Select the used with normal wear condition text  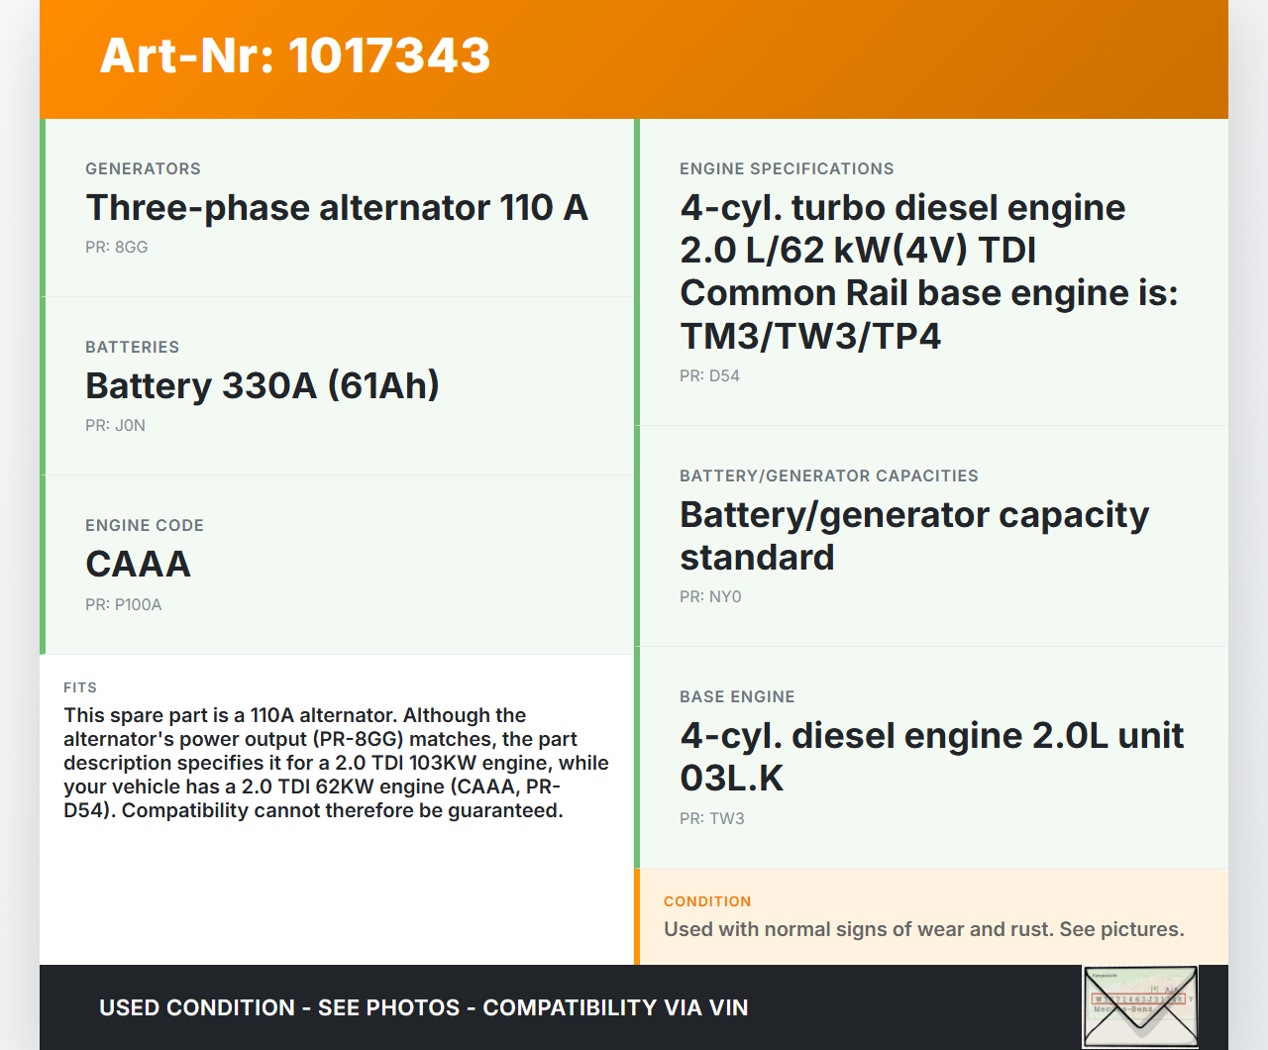coord(923,929)
